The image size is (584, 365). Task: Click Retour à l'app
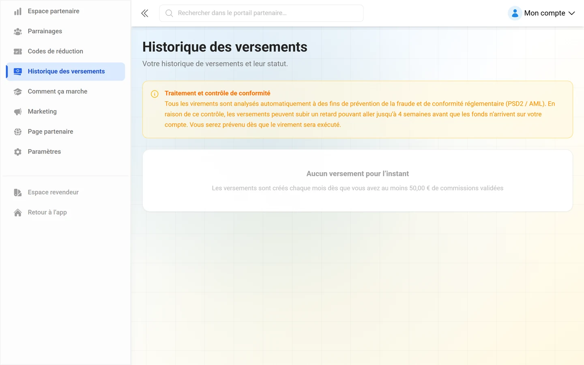tap(65, 213)
